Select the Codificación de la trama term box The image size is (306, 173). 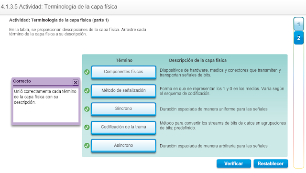point(123,128)
